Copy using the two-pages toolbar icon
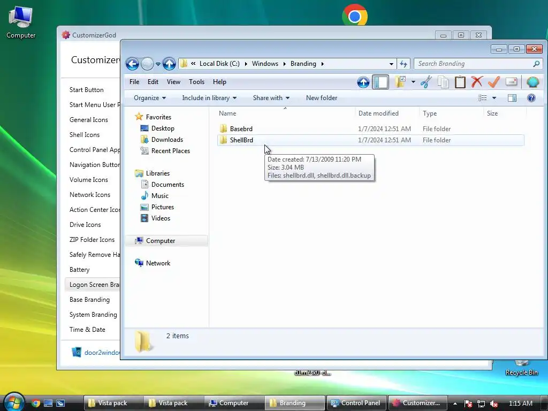This screenshot has width=548, height=411. pos(443,82)
